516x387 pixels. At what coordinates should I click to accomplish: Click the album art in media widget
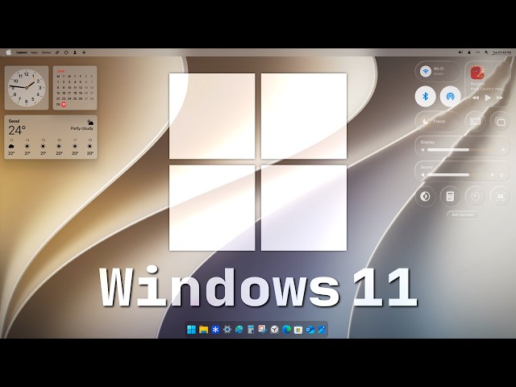point(476,73)
